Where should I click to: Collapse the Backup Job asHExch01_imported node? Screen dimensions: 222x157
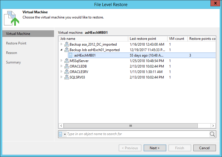point(61,50)
